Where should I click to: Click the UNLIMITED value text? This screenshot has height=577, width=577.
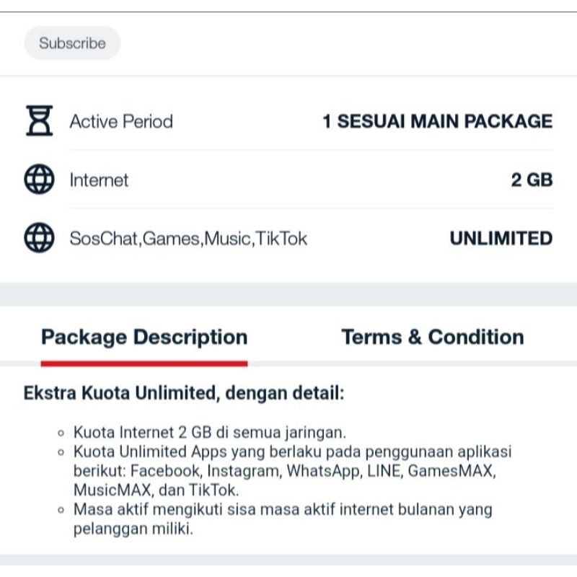pos(501,238)
